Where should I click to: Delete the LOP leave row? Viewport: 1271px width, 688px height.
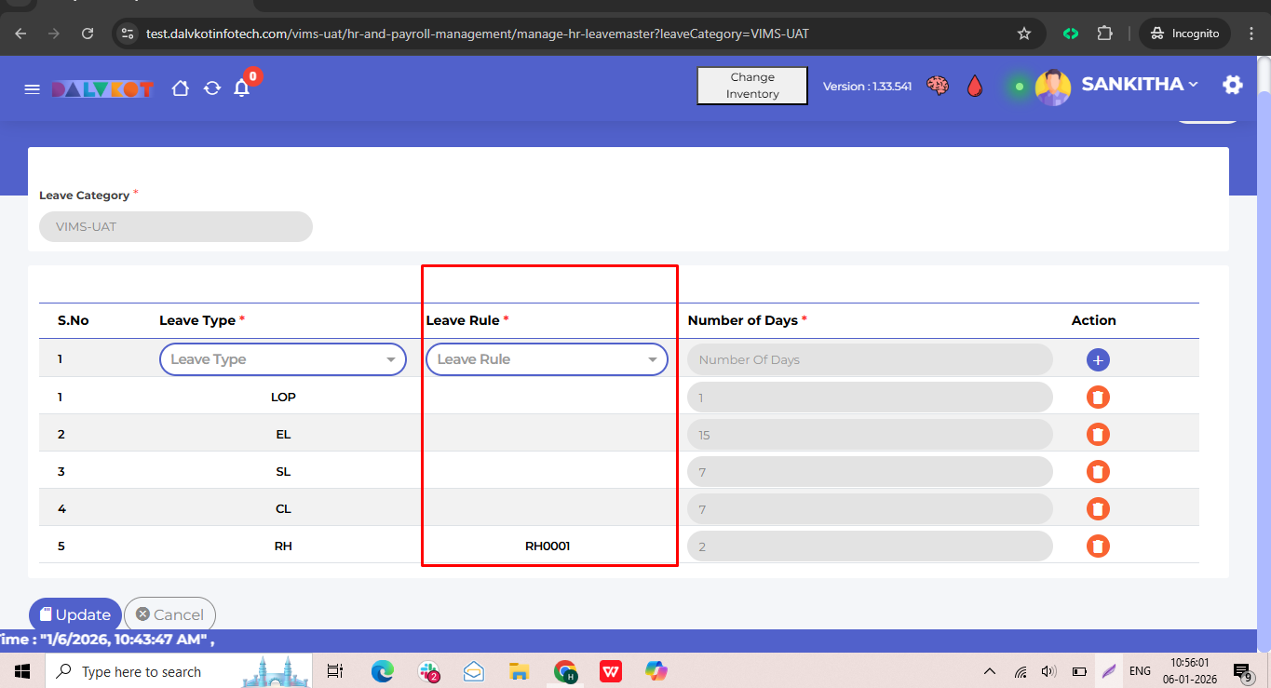pos(1098,398)
